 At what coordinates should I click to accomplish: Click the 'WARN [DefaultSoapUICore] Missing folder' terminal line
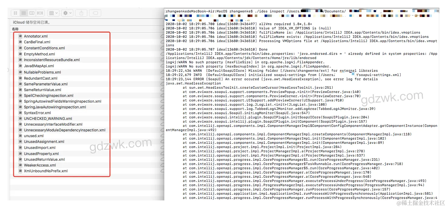(x=272, y=71)
